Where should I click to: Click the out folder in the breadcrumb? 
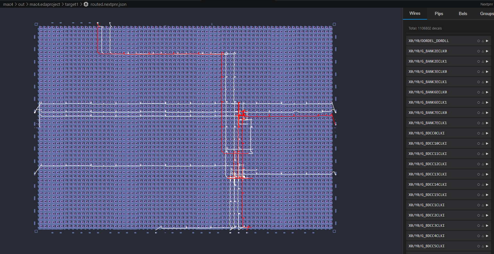[21, 4]
